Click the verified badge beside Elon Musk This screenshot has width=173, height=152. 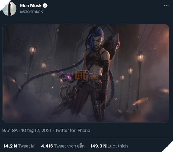click(45, 5)
